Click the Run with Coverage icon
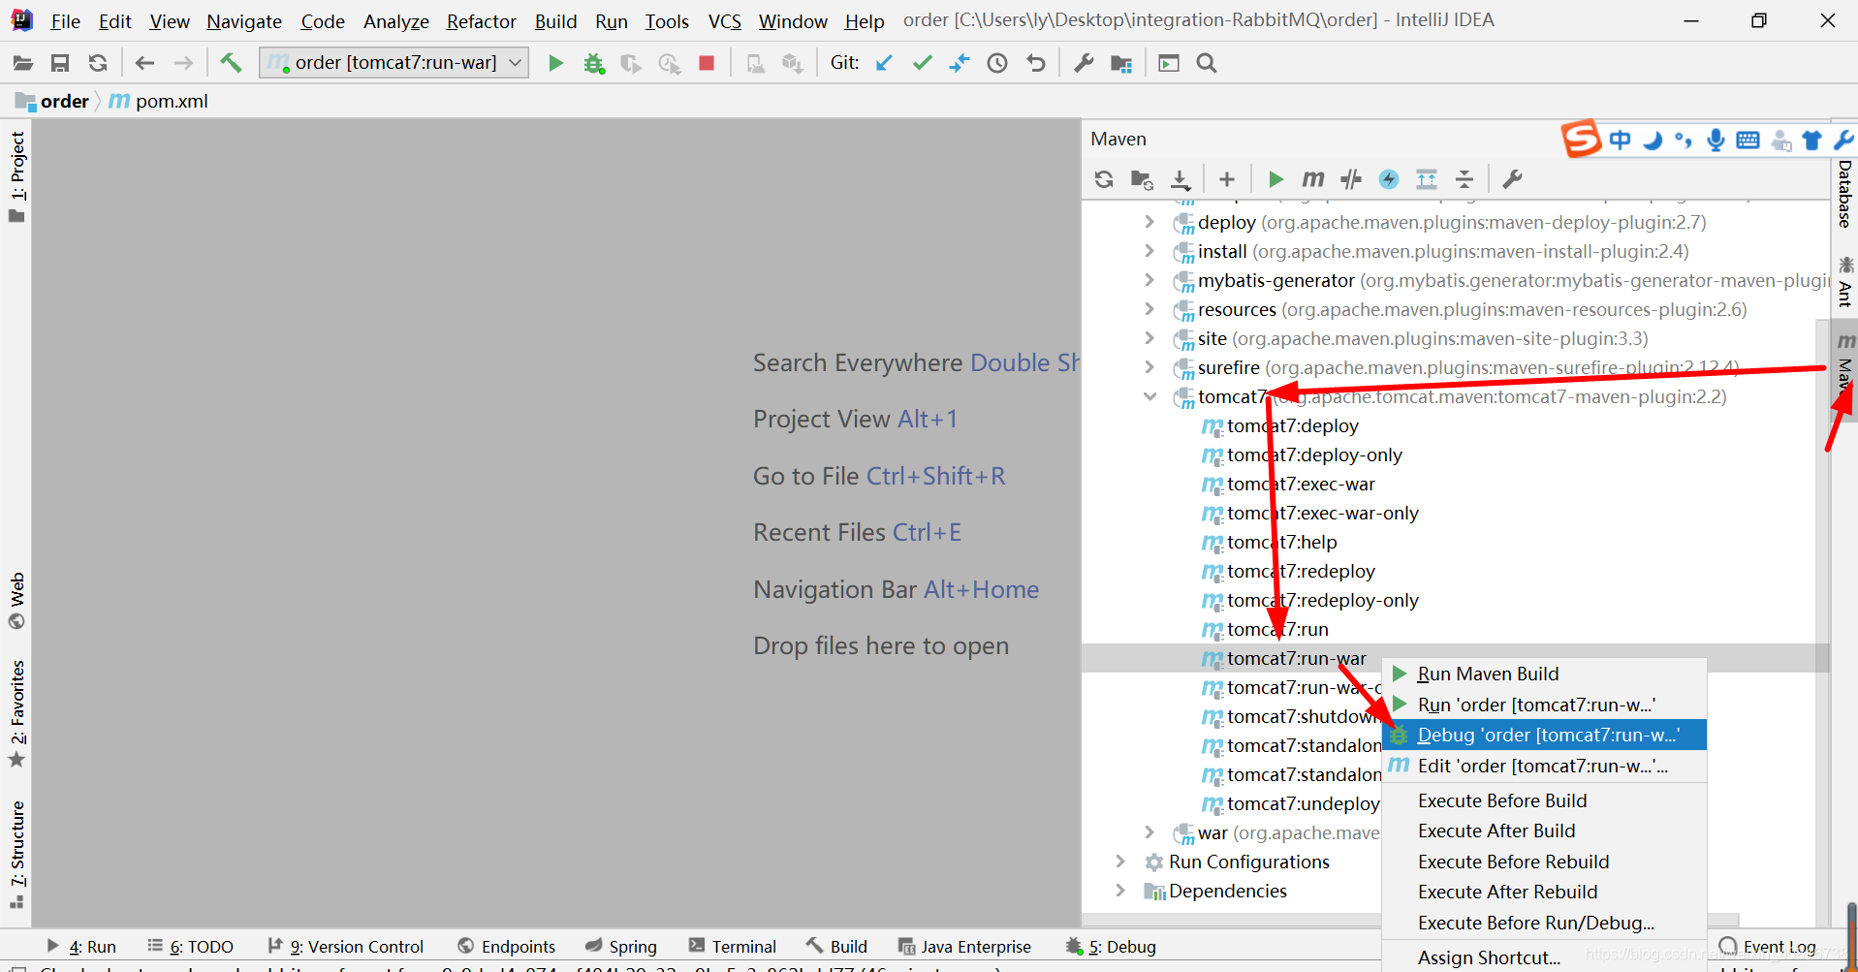This screenshot has height=972, width=1858. [x=631, y=63]
